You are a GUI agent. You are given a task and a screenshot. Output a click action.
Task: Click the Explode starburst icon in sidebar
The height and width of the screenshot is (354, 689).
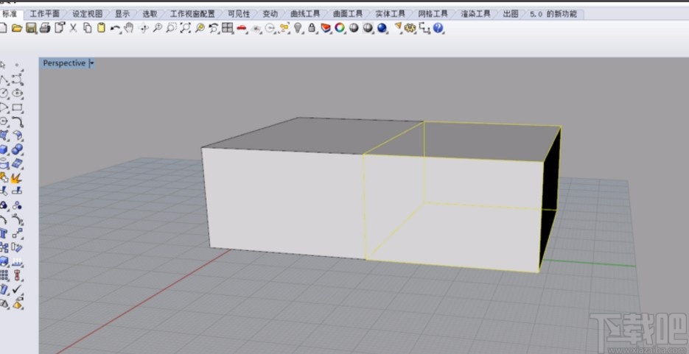16,178
